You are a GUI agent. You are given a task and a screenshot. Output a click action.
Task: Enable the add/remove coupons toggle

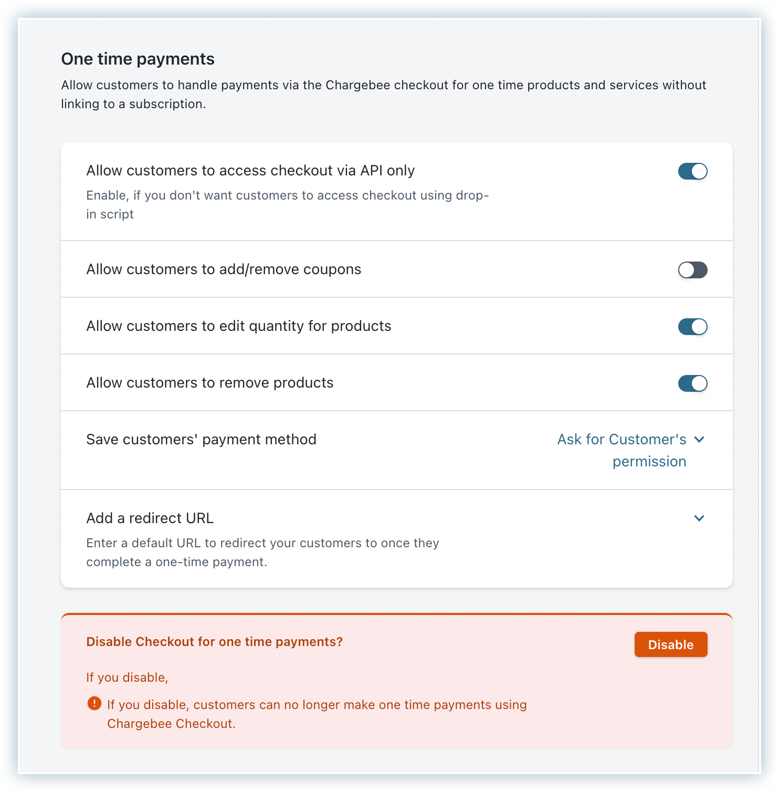coord(692,270)
